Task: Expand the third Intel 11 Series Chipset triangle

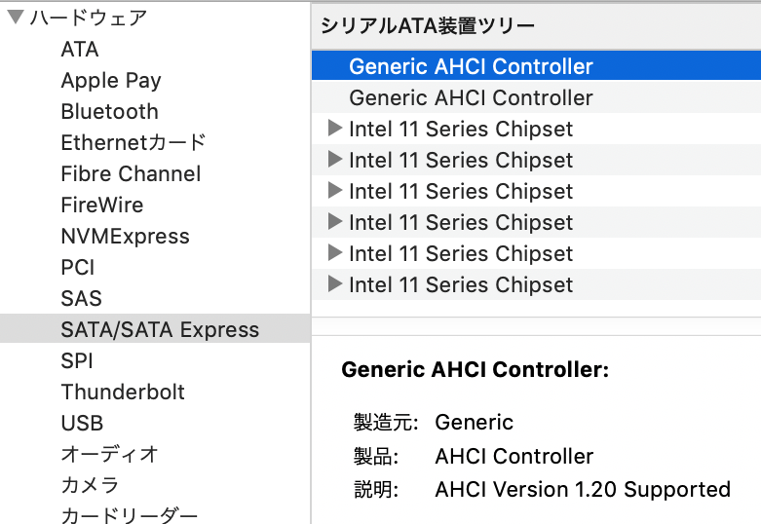Action: pyautogui.click(x=335, y=190)
